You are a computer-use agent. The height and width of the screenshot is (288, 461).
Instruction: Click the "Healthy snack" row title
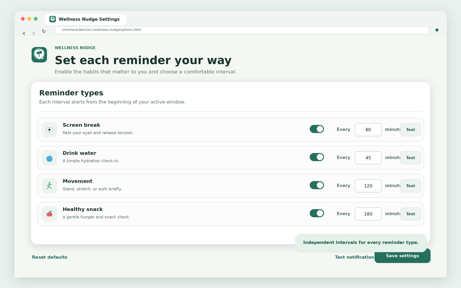(x=82, y=209)
